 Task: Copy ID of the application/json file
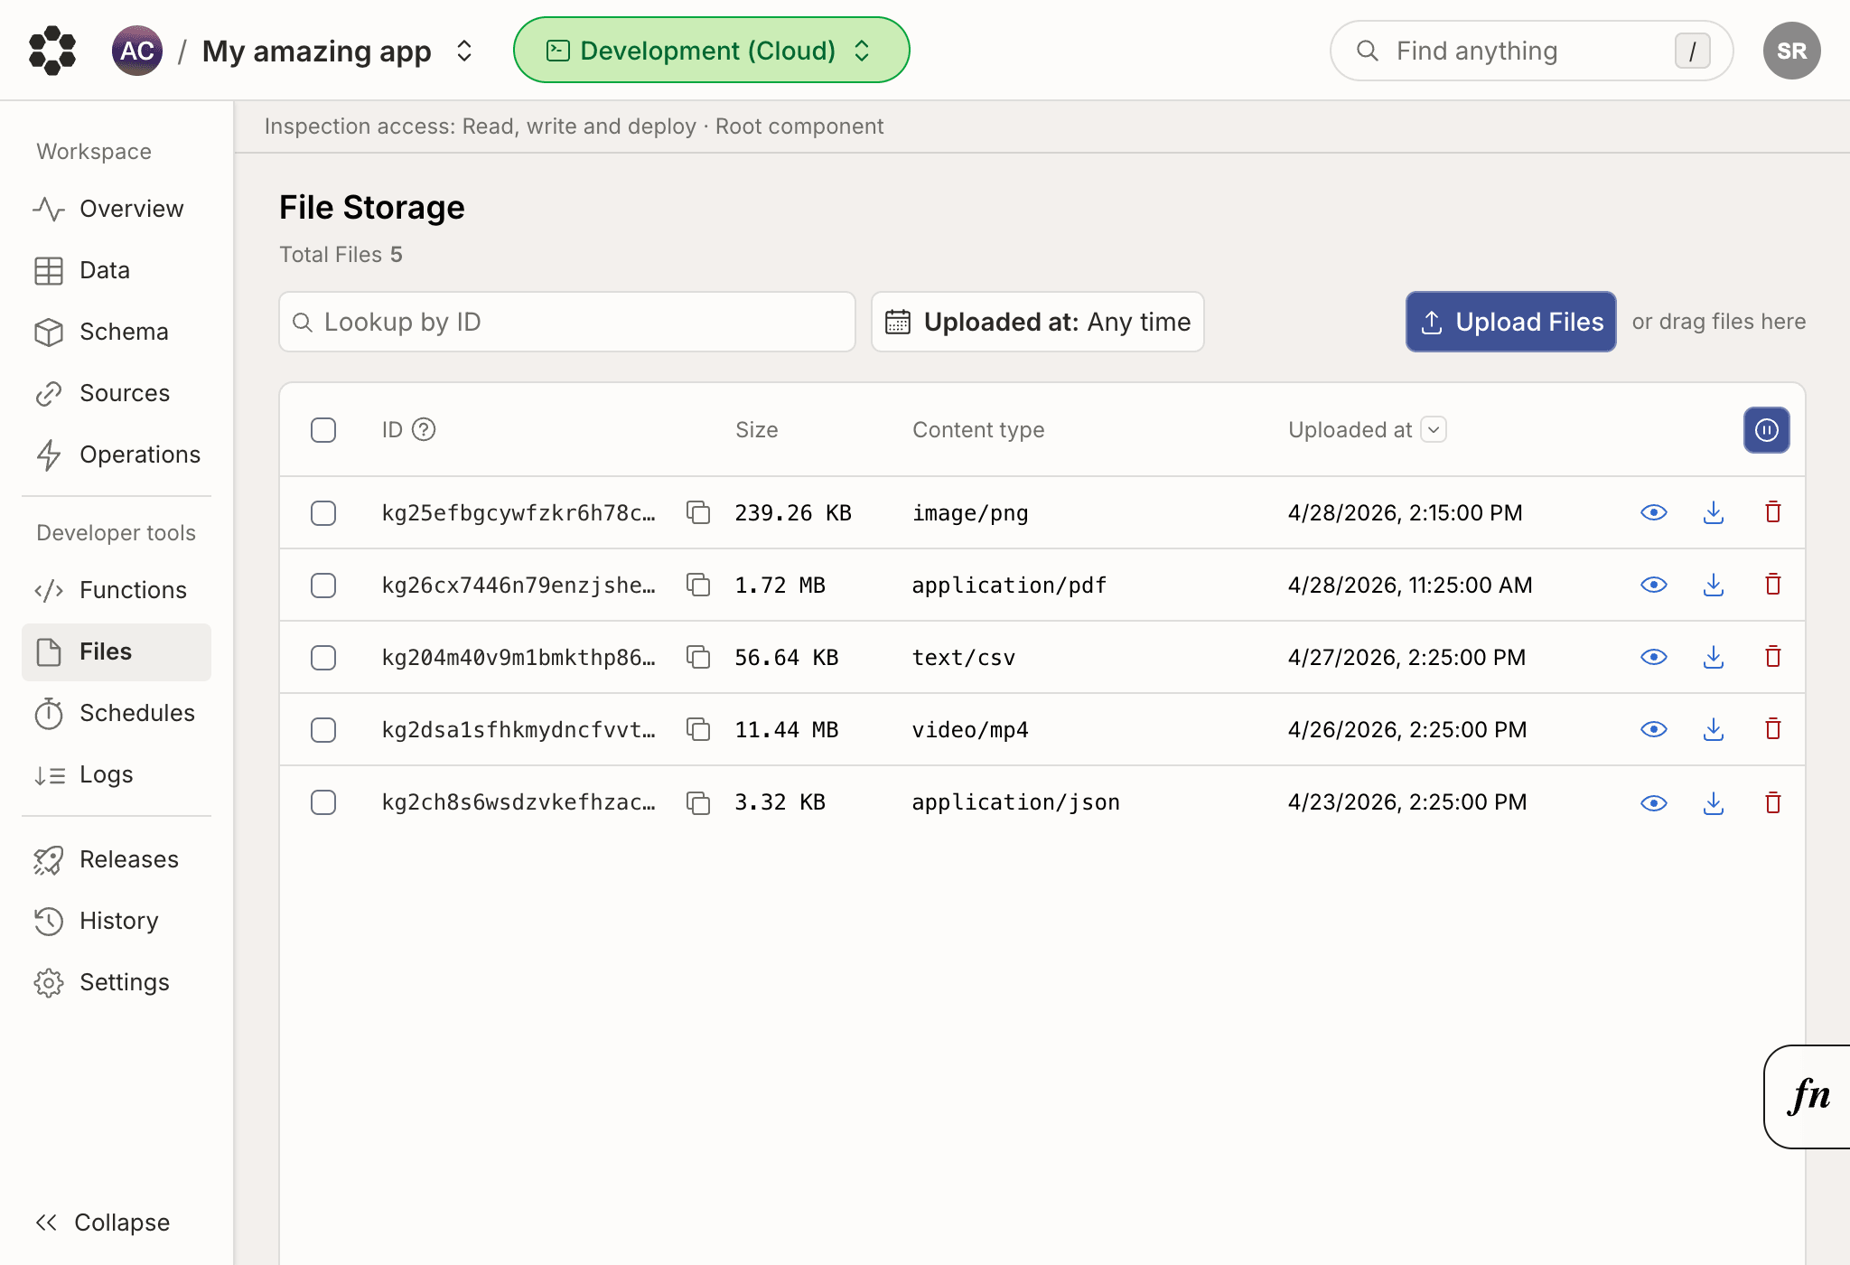[698, 802]
